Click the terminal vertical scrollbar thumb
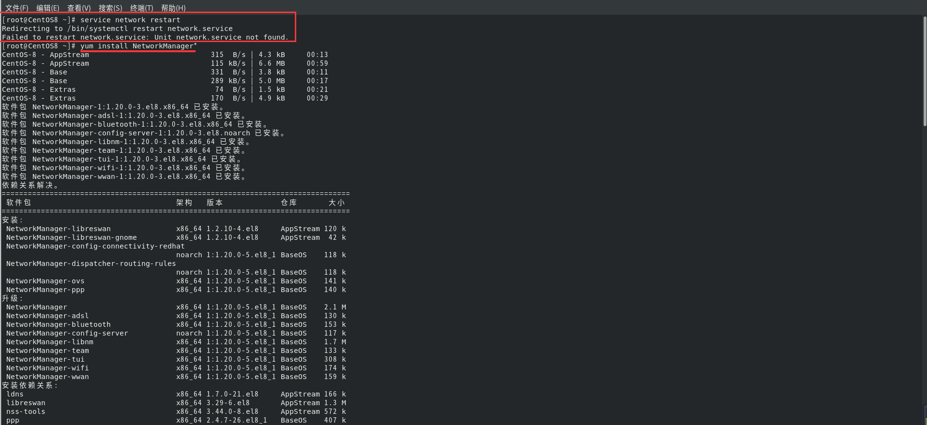927x425 pixels. (x=925, y=72)
